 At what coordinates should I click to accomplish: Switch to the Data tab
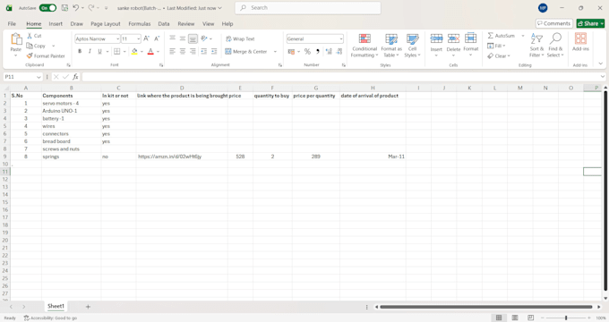tap(164, 23)
